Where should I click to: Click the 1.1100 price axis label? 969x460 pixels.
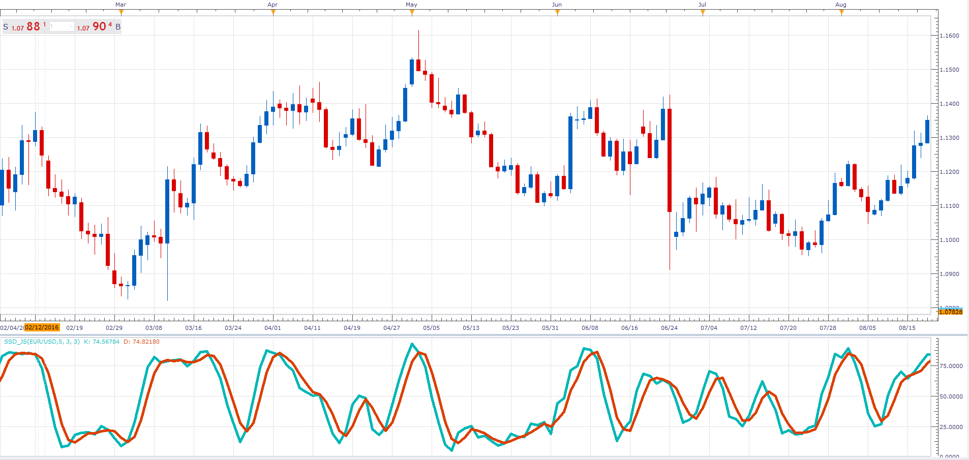(950, 206)
